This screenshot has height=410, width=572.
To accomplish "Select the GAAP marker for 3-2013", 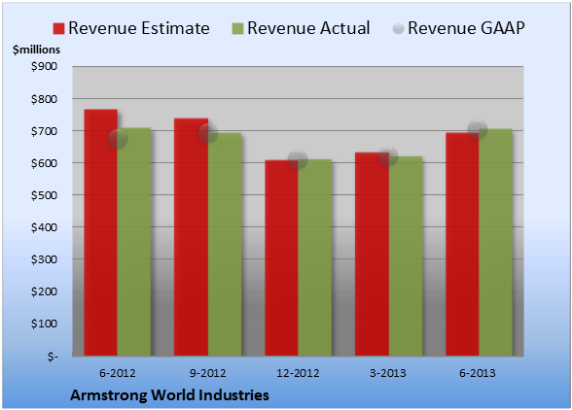I will [388, 156].
